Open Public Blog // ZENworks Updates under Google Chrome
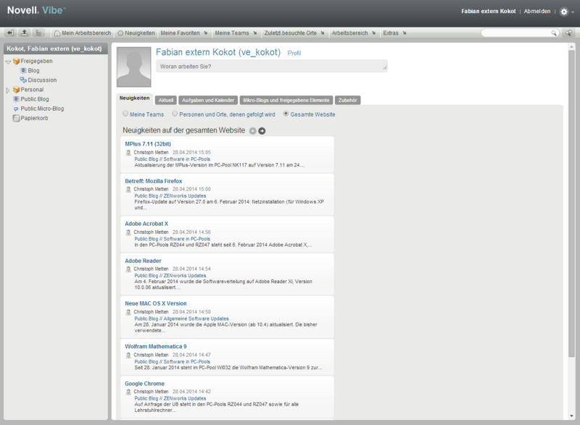 (x=170, y=398)
